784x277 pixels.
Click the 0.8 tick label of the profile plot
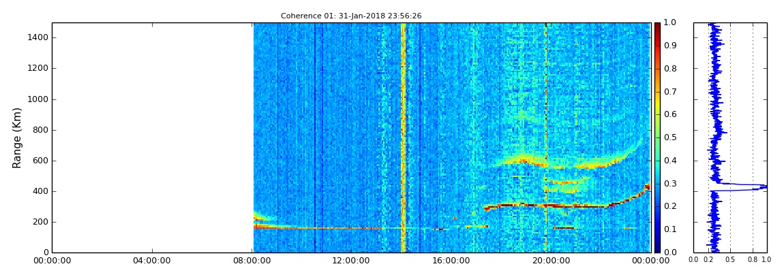(x=753, y=259)
